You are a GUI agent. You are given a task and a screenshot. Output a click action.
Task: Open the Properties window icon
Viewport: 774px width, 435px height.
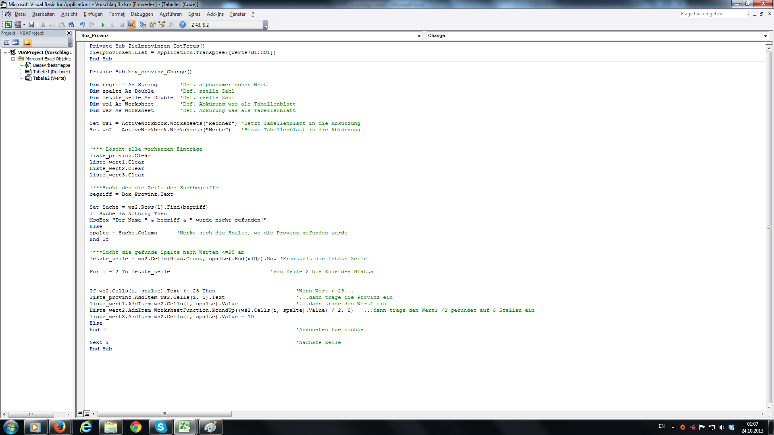coord(152,25)
